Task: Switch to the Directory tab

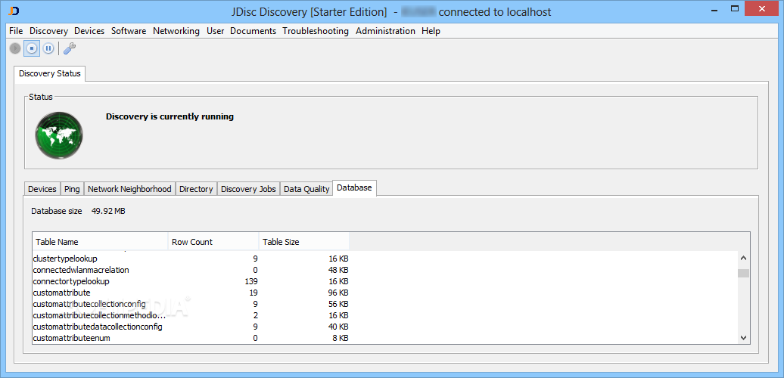Action: (196, 189)
